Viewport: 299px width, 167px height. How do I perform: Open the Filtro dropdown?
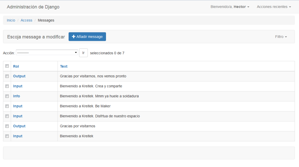point(281,37)
